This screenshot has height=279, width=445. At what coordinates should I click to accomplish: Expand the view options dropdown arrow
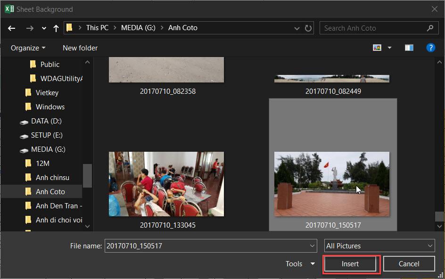389,48
